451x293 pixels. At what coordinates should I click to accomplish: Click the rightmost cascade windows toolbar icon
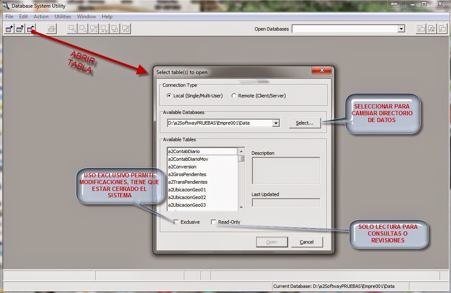[442, 28]
